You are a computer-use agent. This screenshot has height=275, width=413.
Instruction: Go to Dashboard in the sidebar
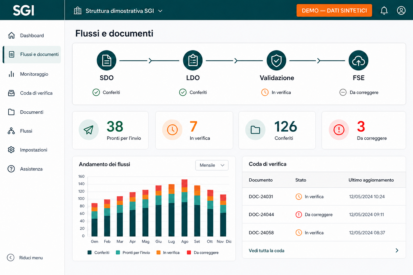(x=32, y=35)
